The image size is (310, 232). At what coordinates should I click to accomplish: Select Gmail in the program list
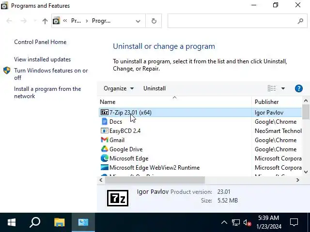[x=200, y=140]
